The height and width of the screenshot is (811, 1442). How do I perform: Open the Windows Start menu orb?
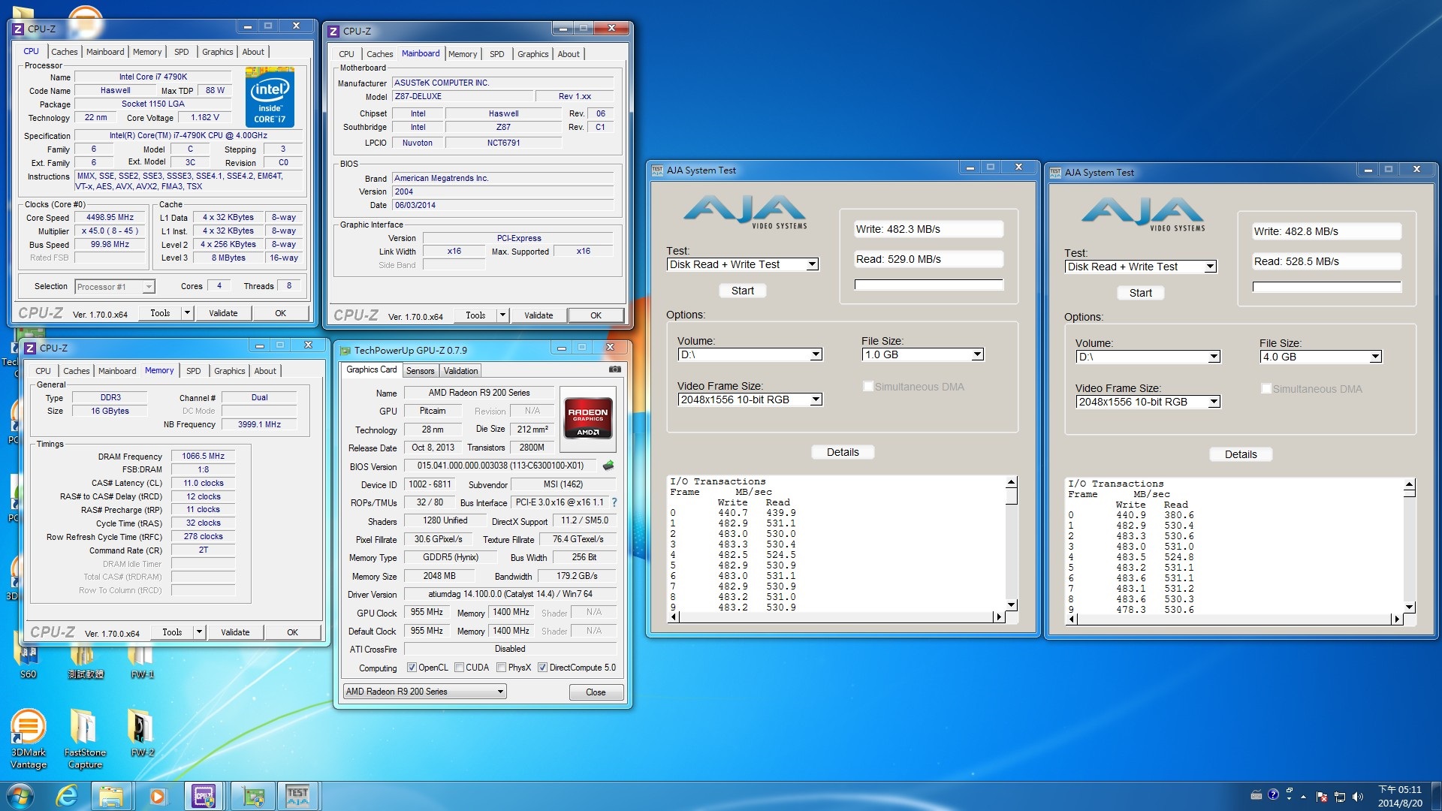tap(20, 796)
